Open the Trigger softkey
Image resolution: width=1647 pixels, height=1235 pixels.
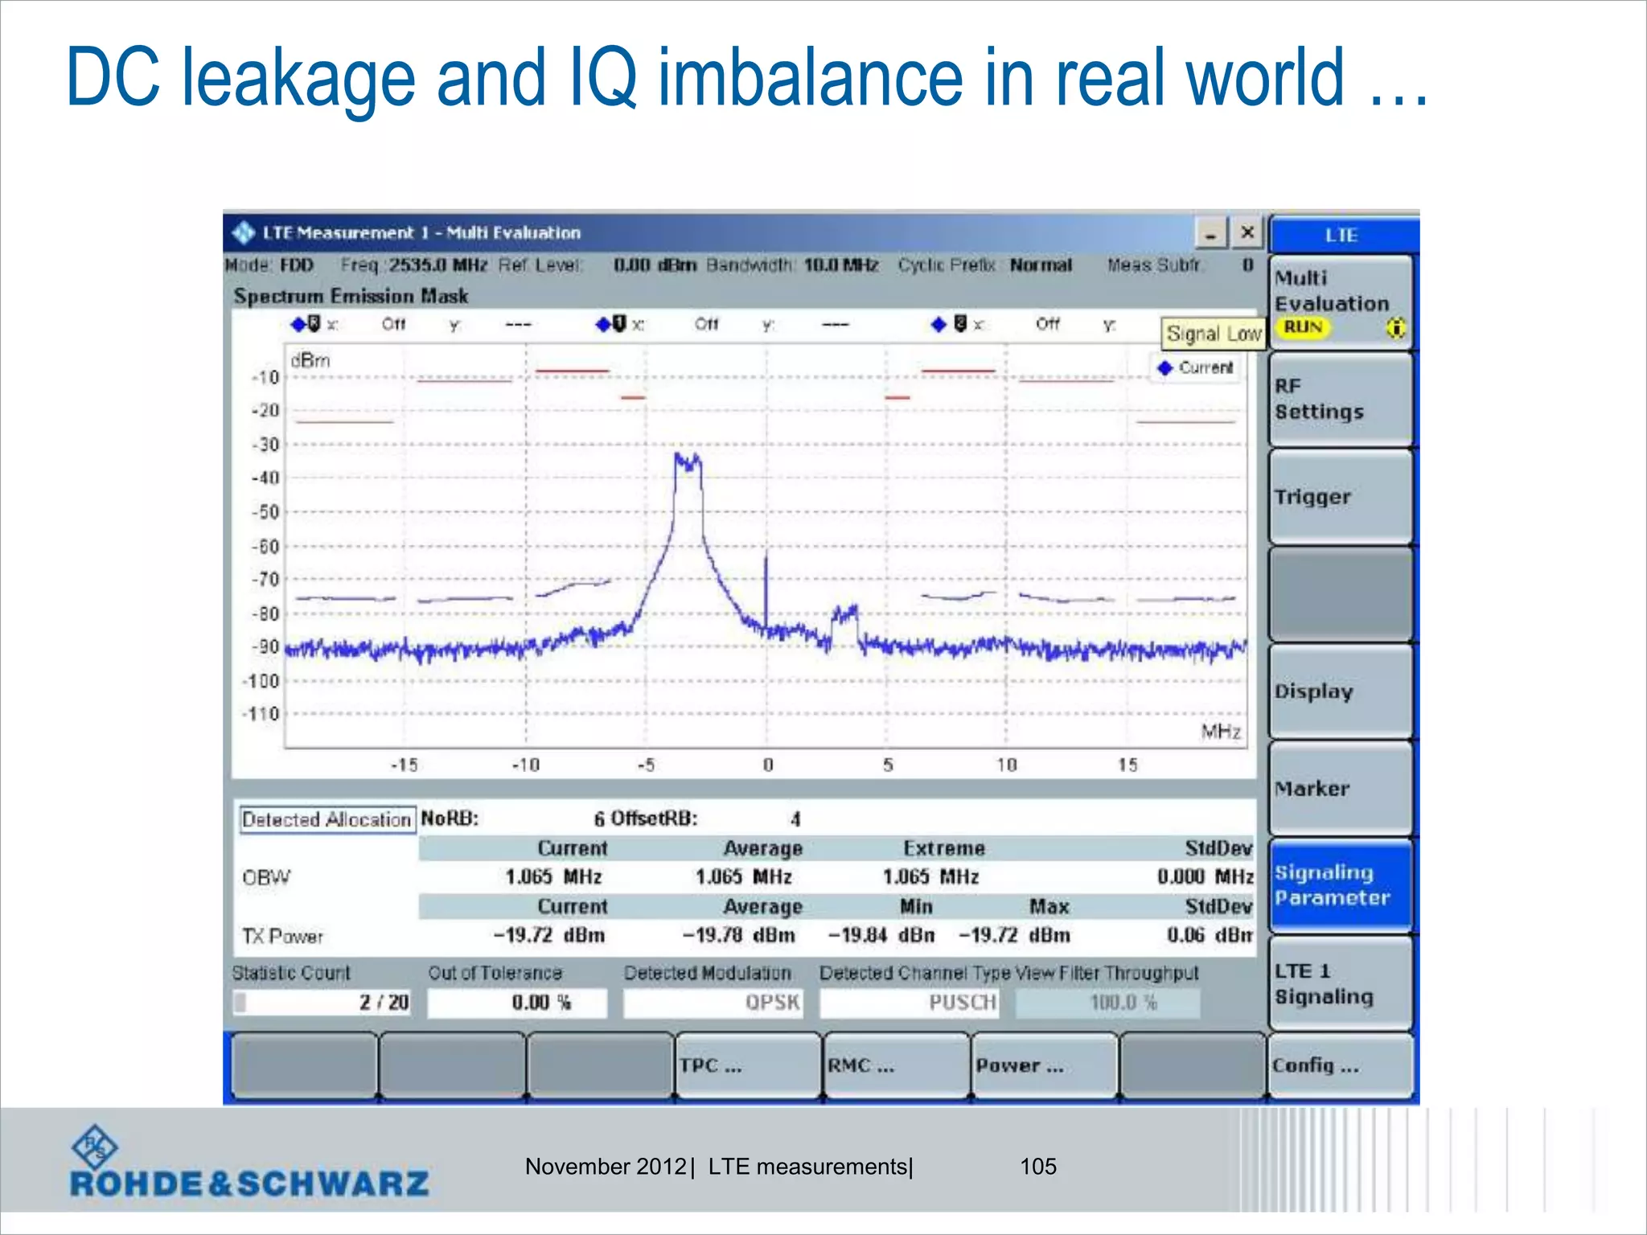[1341, 497]
